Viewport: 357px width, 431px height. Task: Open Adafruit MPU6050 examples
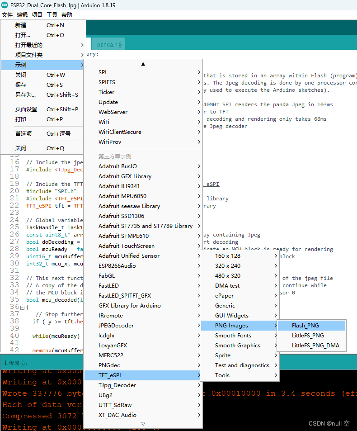pyautogui.click(x=143, y=196)
